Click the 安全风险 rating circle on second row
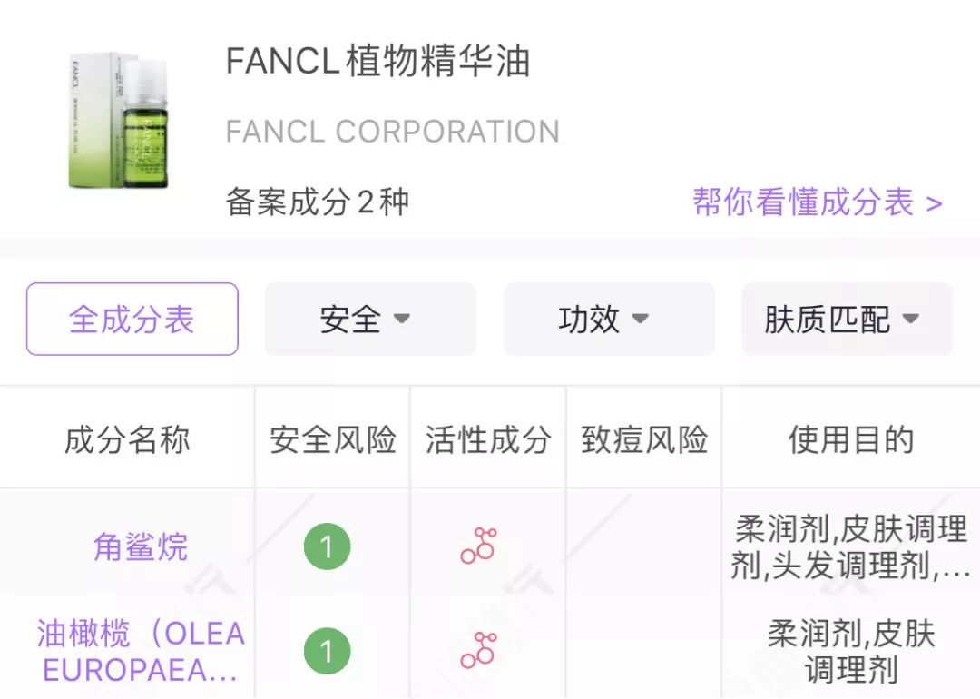Viewport: 980px width, 699px height. pyautogui.click(x=330, y=649)
